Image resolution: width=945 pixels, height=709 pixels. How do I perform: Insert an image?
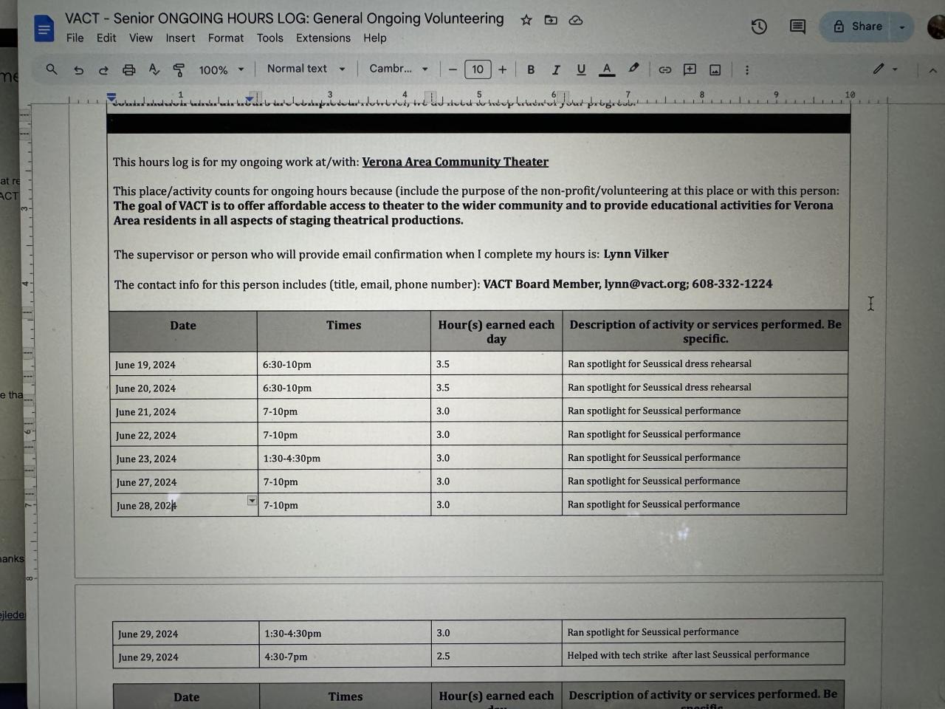[x=715, y=69]
